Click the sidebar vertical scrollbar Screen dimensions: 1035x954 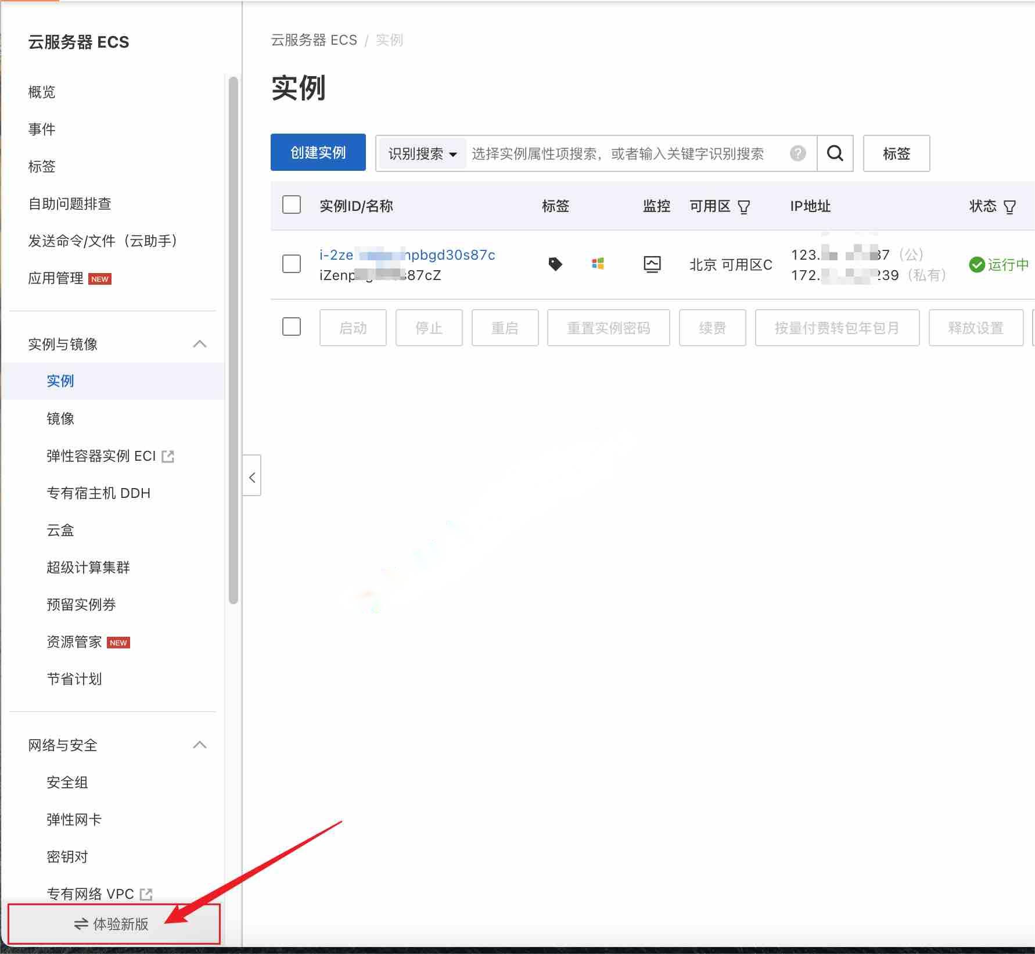click(x=233, y=340)
